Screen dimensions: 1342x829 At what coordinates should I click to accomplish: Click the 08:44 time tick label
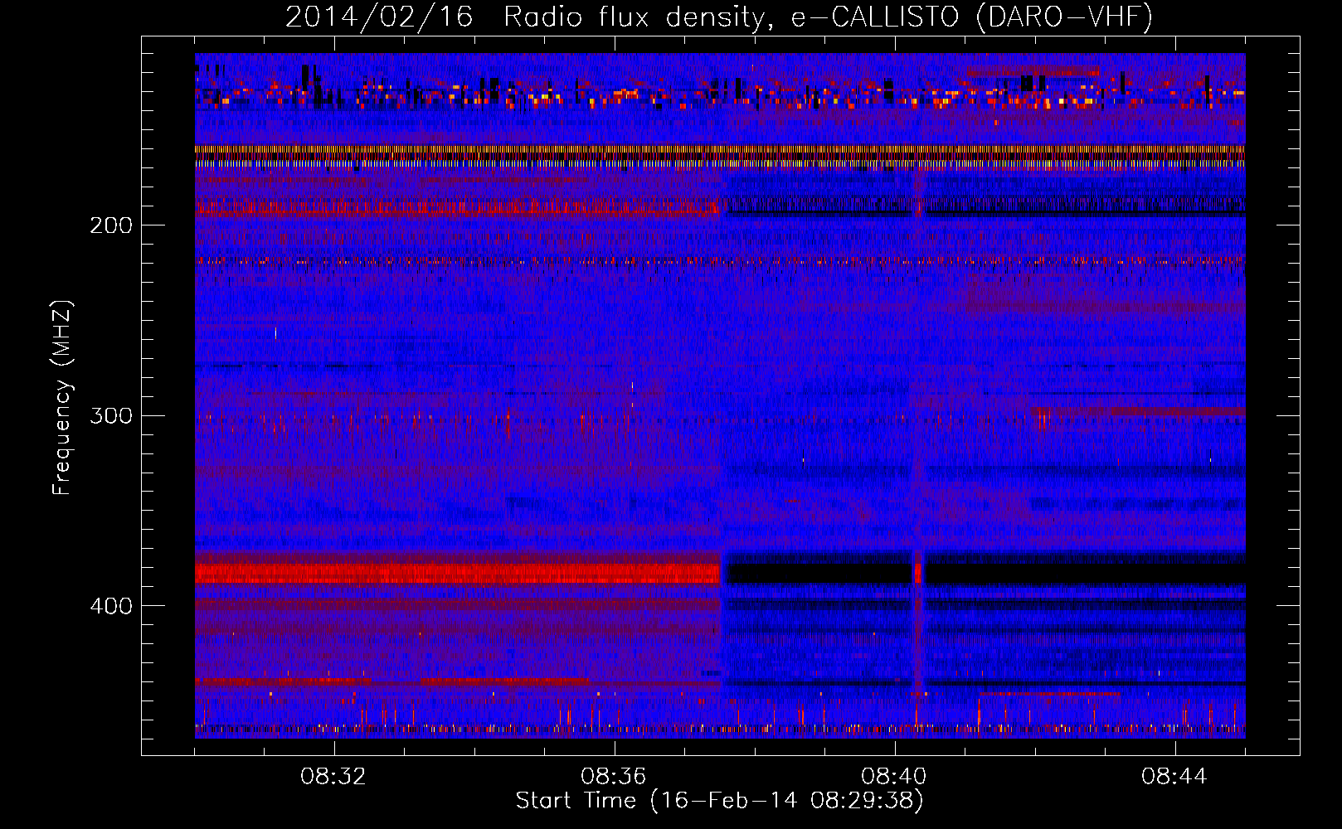click(1174, 777)
